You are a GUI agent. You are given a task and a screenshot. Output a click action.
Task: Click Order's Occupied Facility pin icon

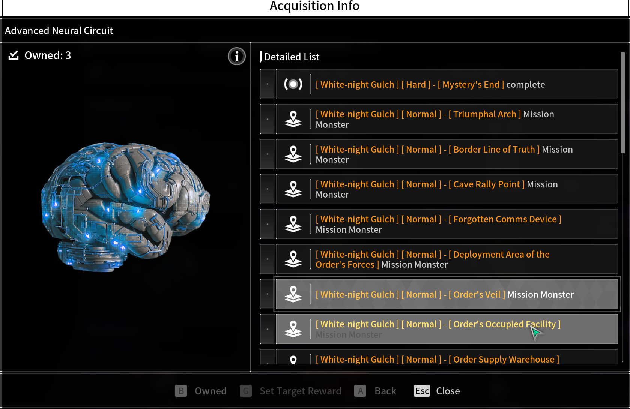coord(293,329)
